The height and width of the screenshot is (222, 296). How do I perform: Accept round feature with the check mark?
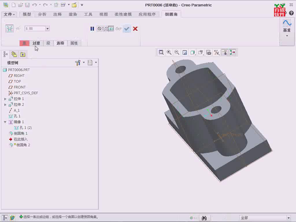click(x=127, y=29)
